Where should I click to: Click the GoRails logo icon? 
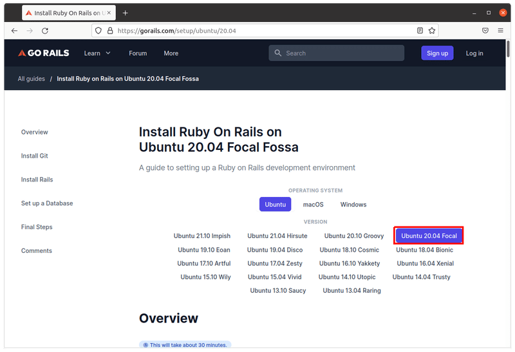point(22,53)
